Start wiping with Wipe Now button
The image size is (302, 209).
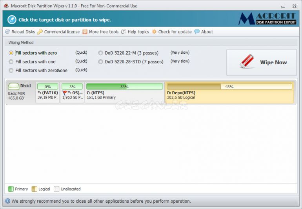tap(262, 62)
